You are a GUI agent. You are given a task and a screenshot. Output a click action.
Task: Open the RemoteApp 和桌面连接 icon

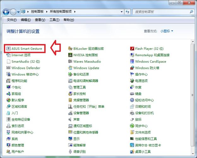click(x=132, y=55)
